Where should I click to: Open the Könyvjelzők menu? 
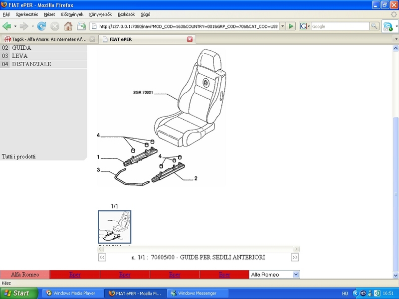coord(101,14)
